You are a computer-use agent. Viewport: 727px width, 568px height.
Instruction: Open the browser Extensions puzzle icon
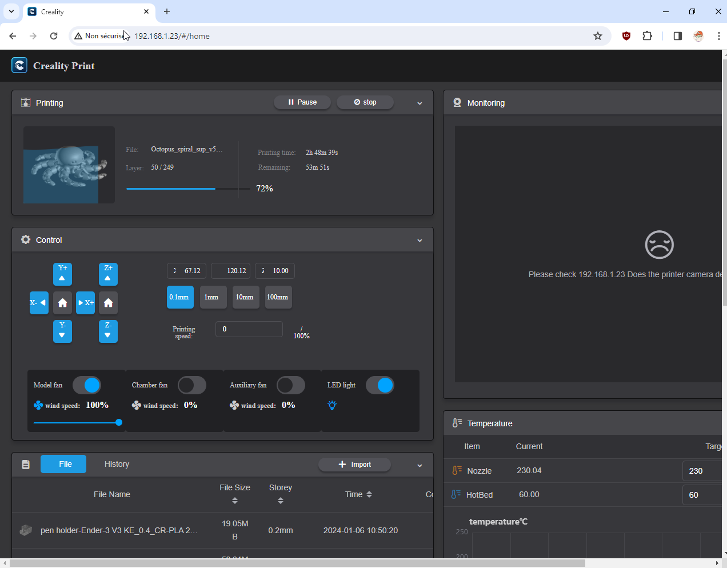(647, 36)
